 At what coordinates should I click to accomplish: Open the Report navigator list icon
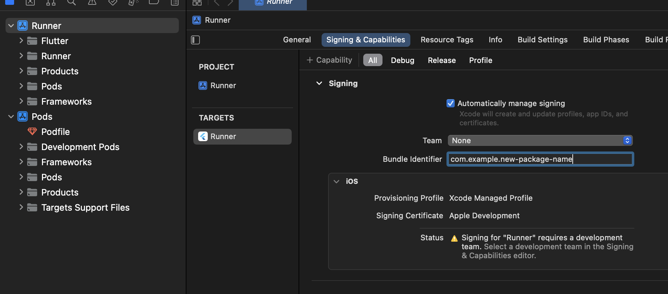[175, 2]
